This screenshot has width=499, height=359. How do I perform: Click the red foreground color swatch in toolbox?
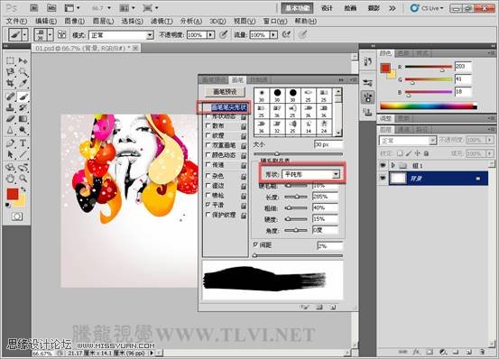[13, 194]
